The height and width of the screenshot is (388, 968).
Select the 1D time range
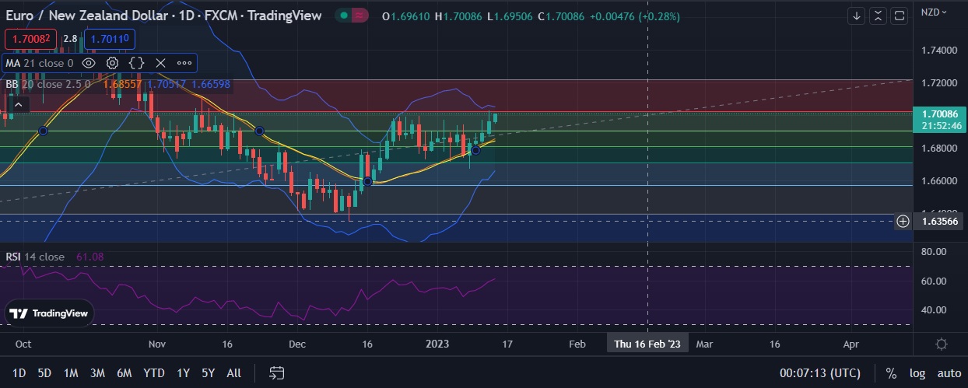point(19,373)
